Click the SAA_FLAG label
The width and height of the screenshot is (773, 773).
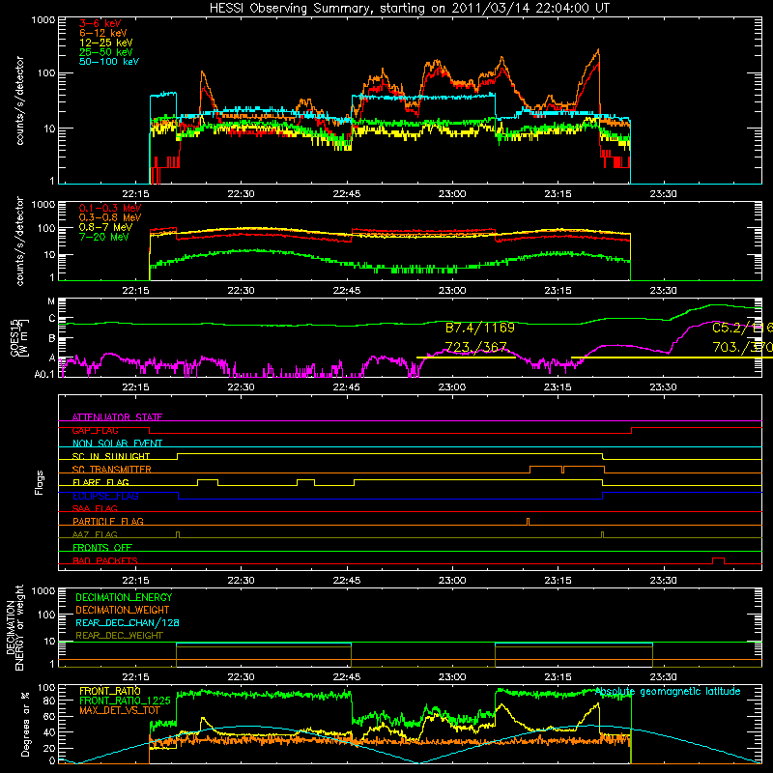tap(95, 508)
